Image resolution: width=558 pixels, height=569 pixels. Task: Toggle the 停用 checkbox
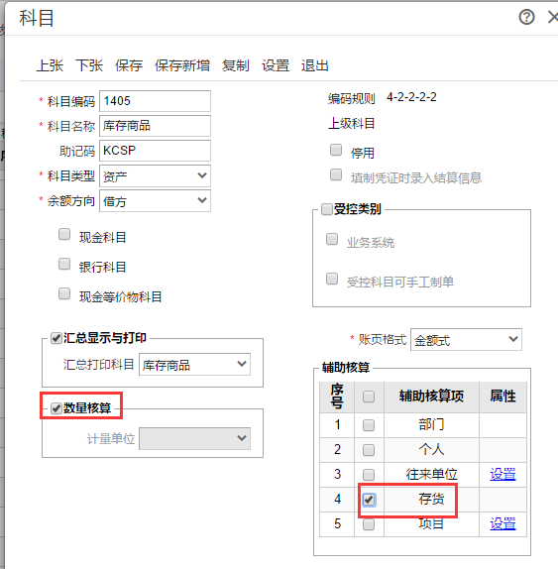(336, 150)
